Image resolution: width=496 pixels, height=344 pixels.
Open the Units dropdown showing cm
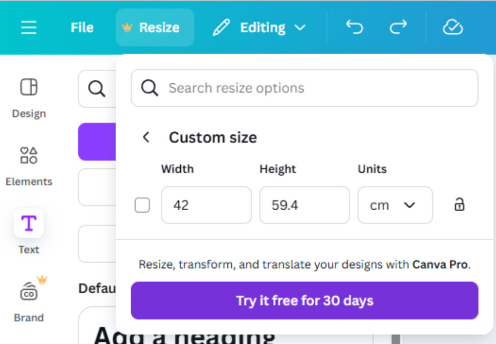tap(395, 205)
